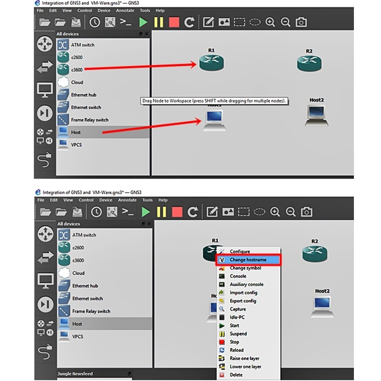
Task: Select Host2 node in top workspace
Action: 317,115
